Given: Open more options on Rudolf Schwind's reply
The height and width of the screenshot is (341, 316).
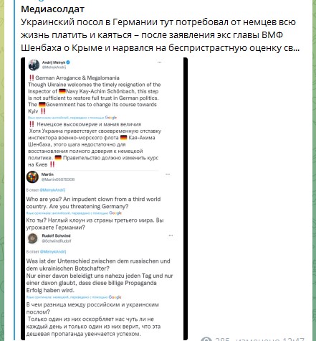Looking at the screenshot, I should 171,235.
